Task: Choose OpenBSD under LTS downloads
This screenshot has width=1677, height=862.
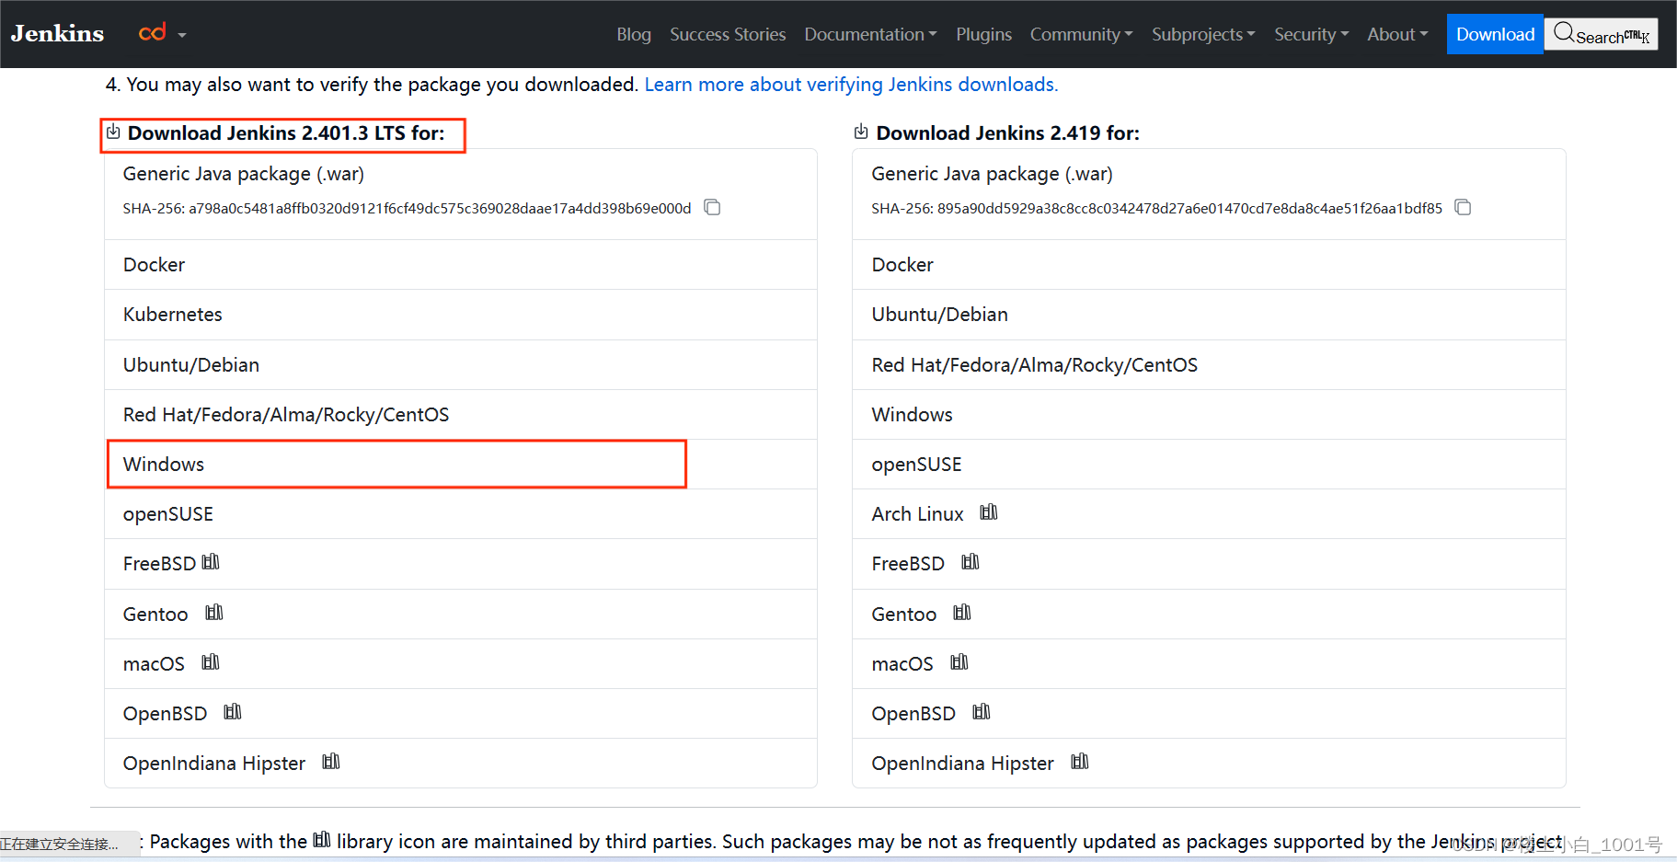Action: coord(461,714)
